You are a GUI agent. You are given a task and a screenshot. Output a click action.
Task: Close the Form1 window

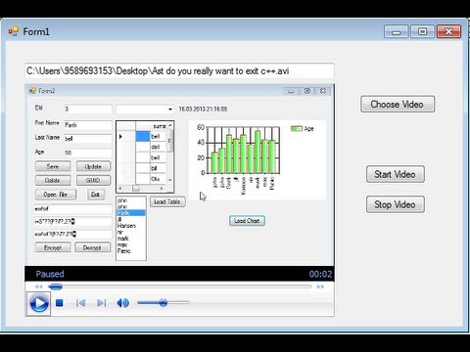pos(448,32)
